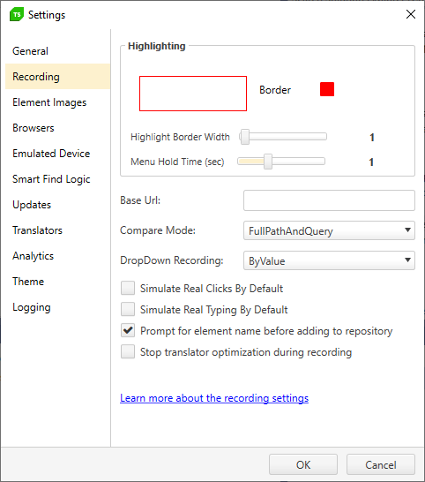Click the OK button

(303, 464)
